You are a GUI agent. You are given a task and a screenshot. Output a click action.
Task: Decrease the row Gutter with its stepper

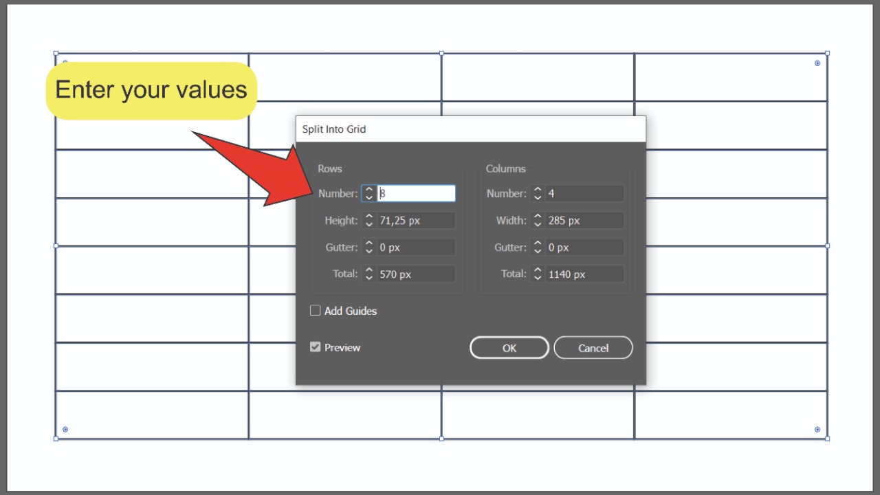(369, 250)
